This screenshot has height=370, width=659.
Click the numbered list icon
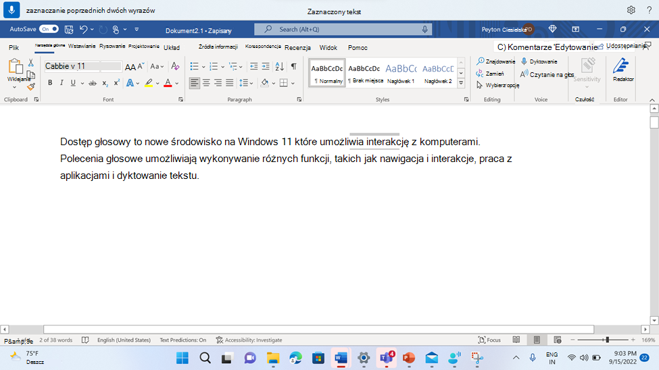pyautogui.click(x=214, y=66)
